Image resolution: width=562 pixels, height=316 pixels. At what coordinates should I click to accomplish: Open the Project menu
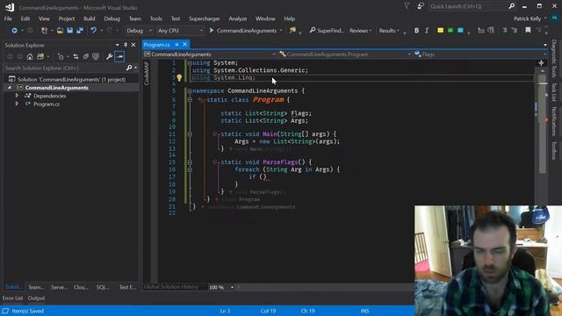click(67, 18)
